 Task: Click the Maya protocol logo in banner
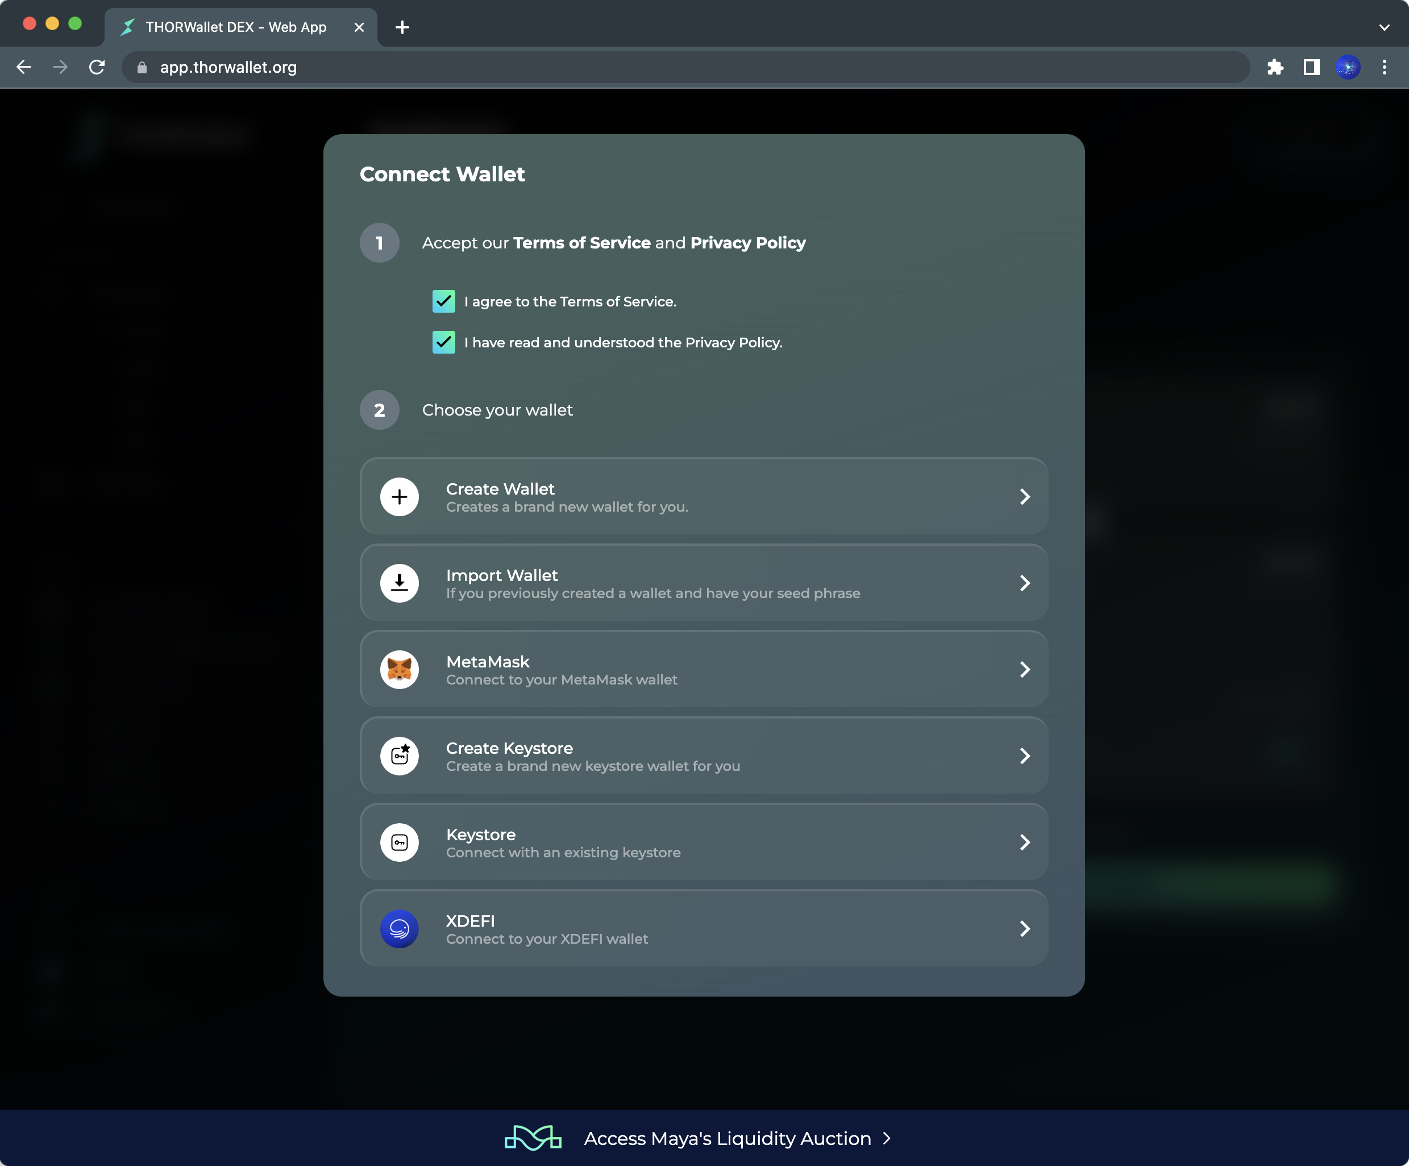(533, 1138)
